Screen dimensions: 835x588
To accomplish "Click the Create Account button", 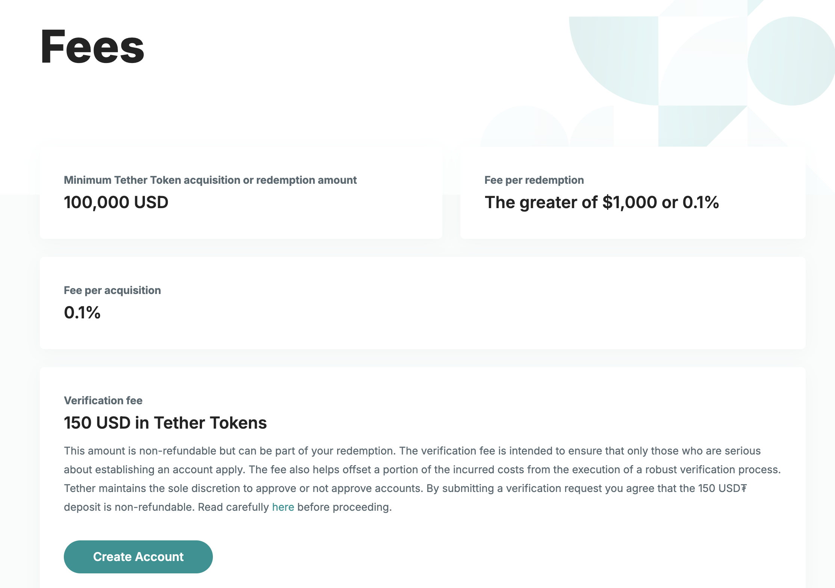I will pyautogui.click(x=138, y=556).
